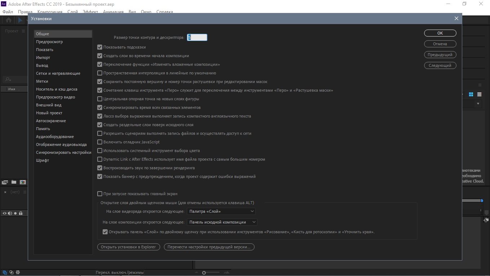
Task: Click the Interpret Footage icon in Project panel
Action: click(5, 182)
